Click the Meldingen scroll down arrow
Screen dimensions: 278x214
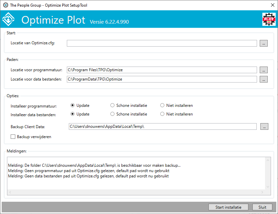[268, 187]
